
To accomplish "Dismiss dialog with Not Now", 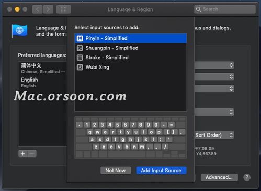I will (x=116, y=171).
